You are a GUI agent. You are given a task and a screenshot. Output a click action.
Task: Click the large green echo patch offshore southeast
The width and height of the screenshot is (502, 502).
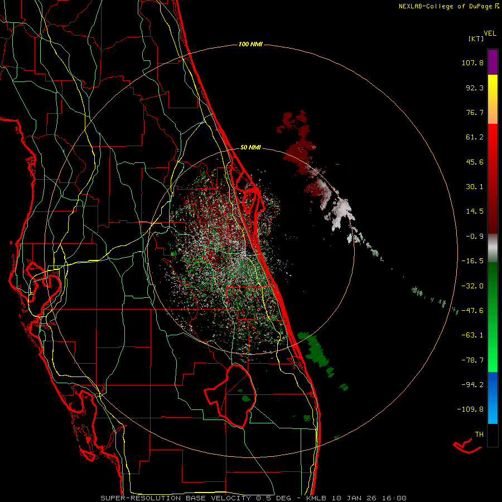pyautogui.click(x=315, y=351)
